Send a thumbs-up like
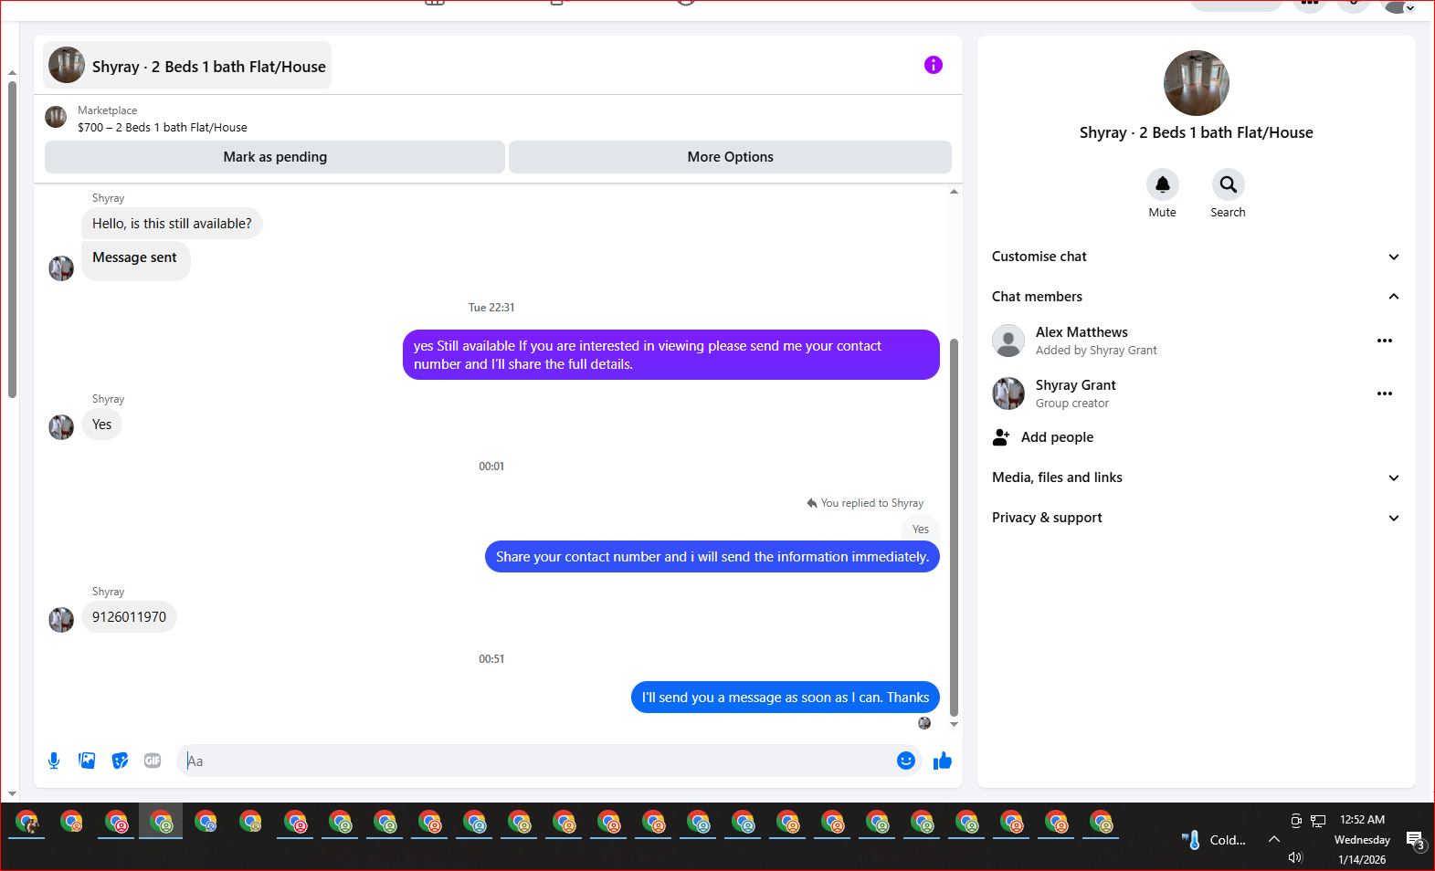 tap(943, 761)
